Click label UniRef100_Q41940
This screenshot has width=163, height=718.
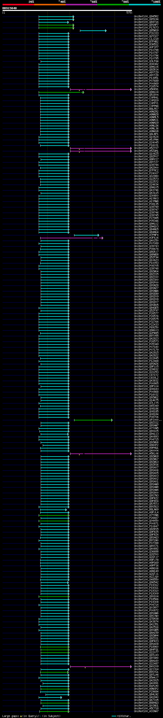tap(142, 697)
